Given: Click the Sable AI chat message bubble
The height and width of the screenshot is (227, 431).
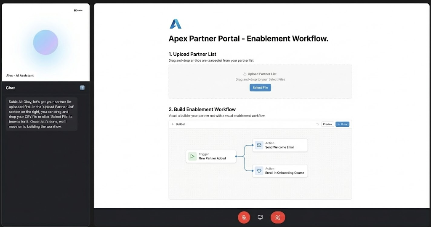Looking at the screenshot, I should point(41,114).
